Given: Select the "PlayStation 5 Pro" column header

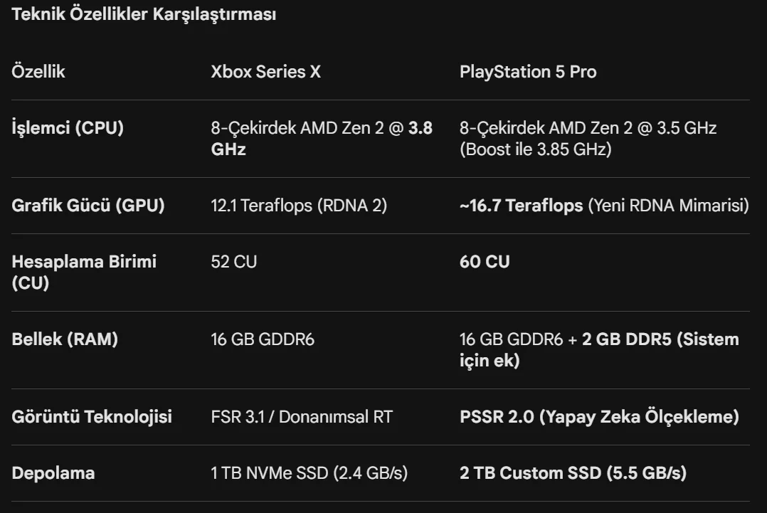Looking at the screenshot, I should pyautogui.click(x=528, y=72).
